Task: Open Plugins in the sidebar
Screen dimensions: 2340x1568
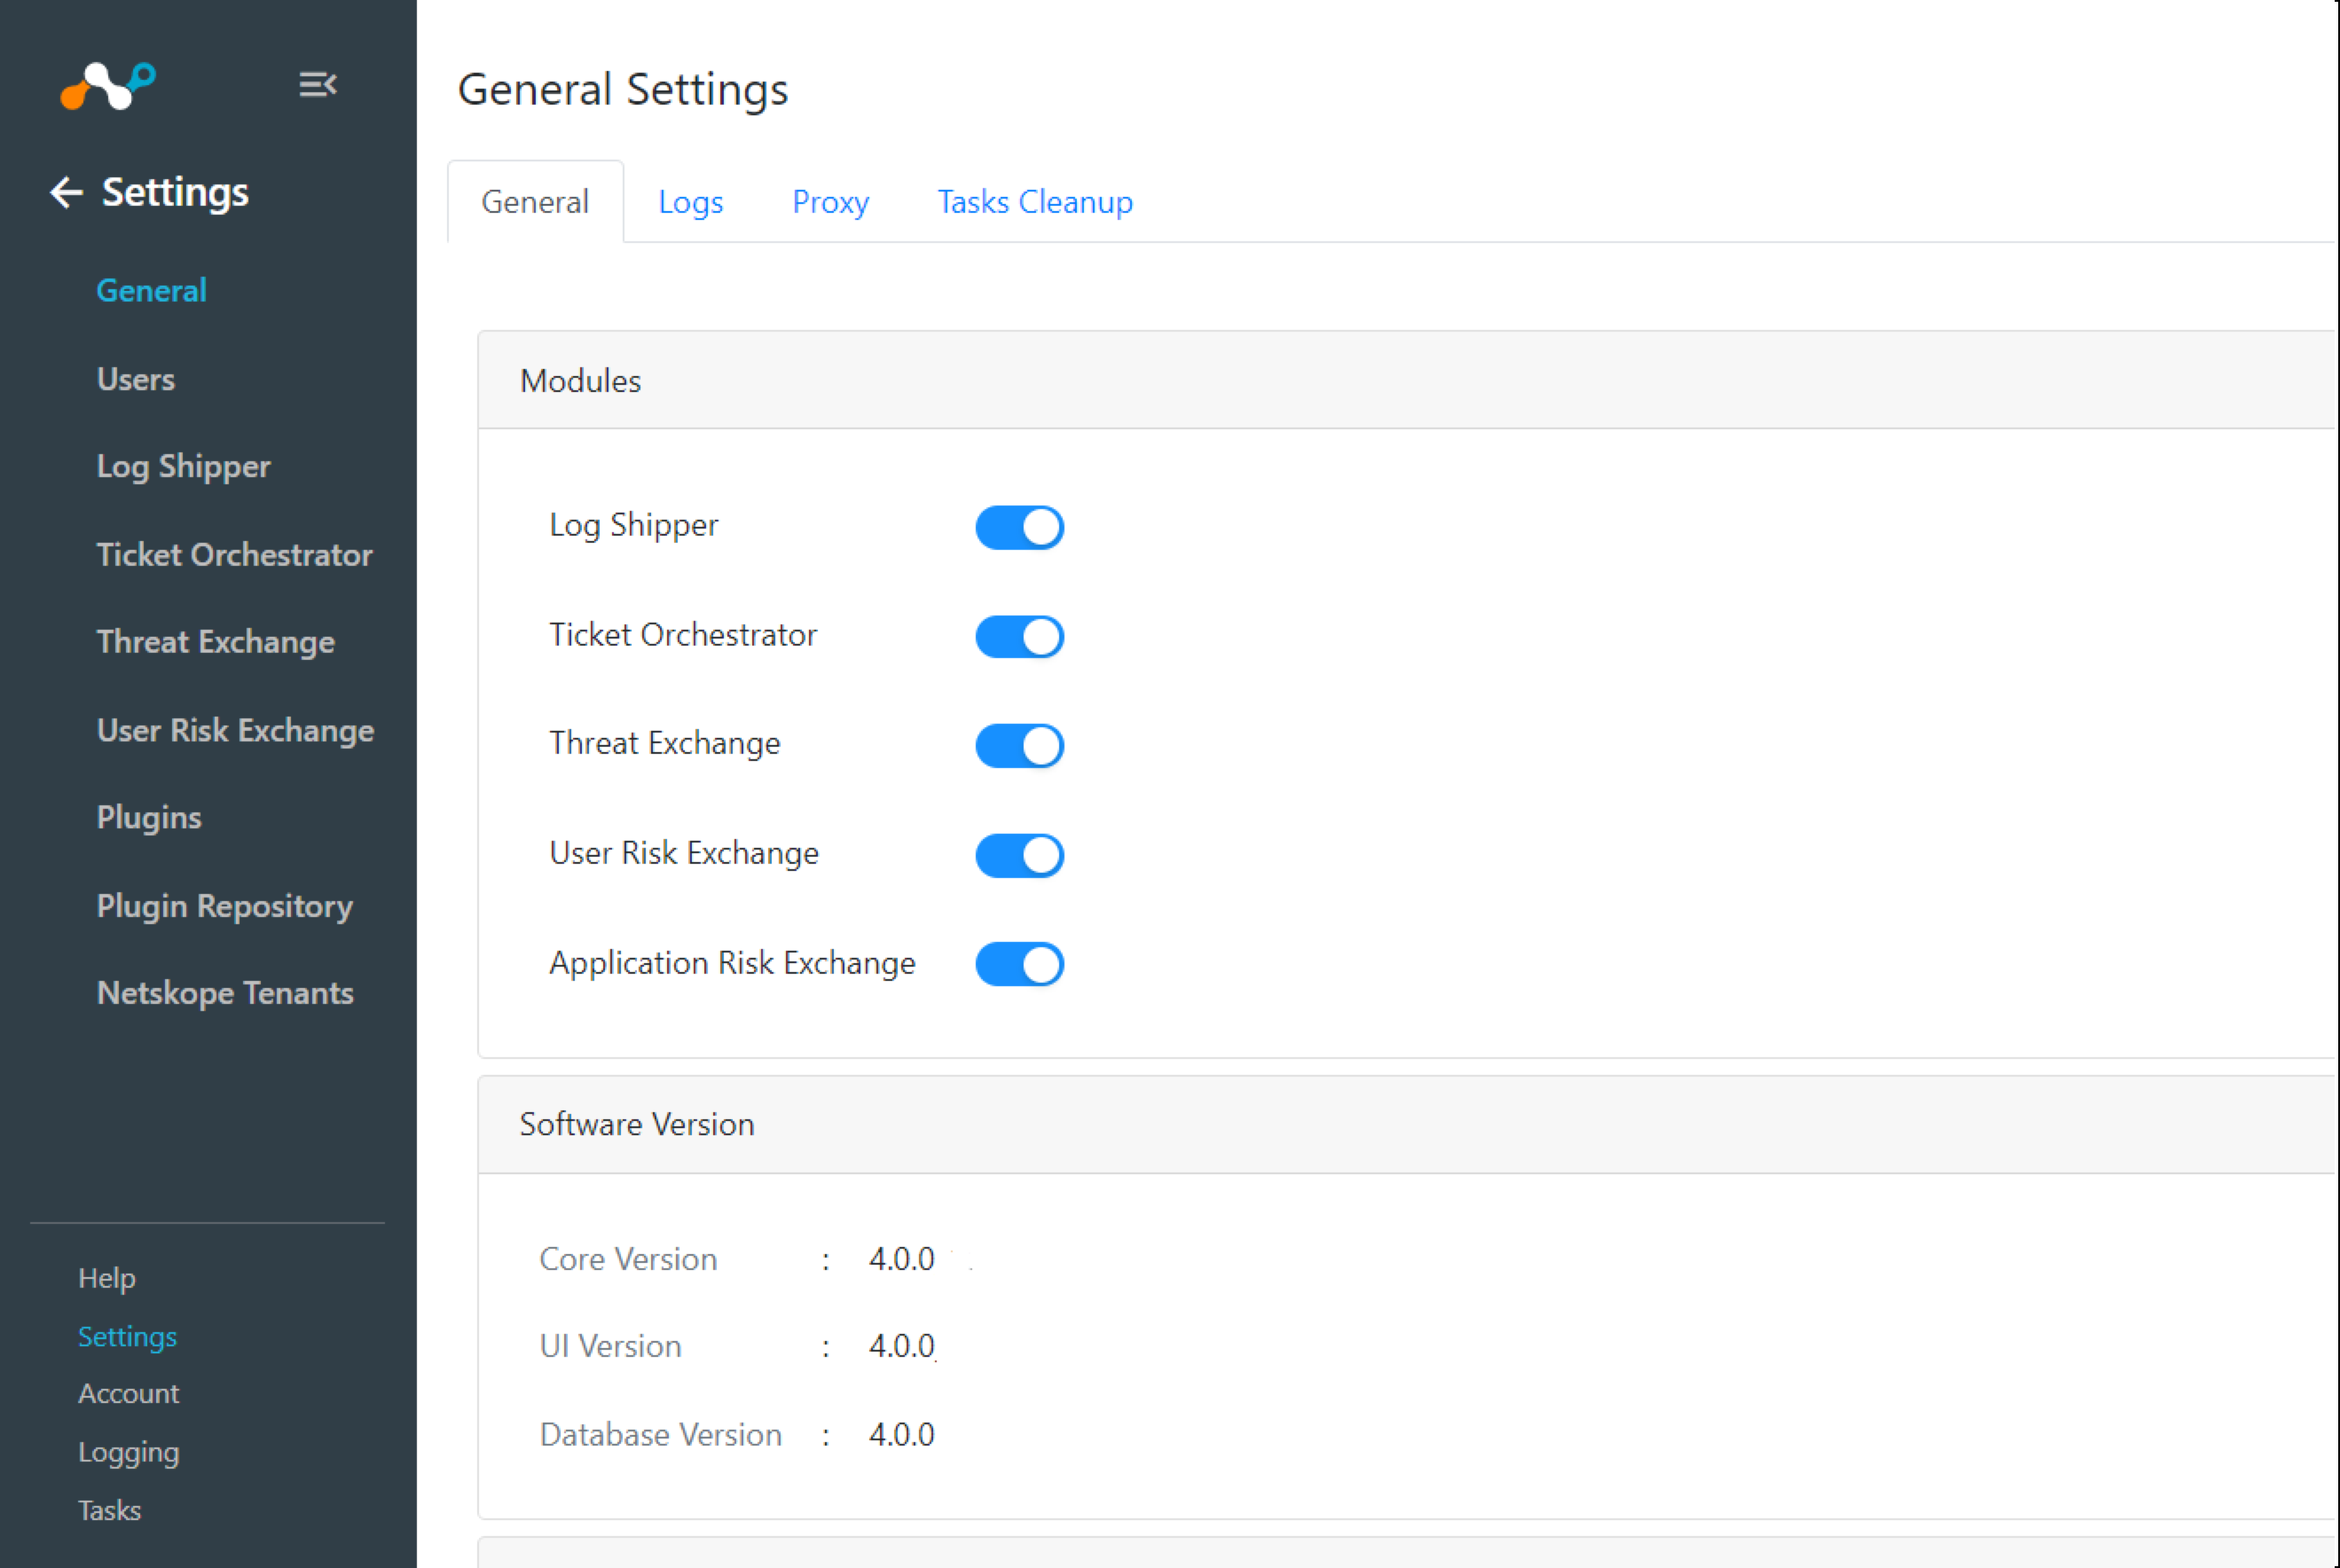Action: [x=149, y=817]
